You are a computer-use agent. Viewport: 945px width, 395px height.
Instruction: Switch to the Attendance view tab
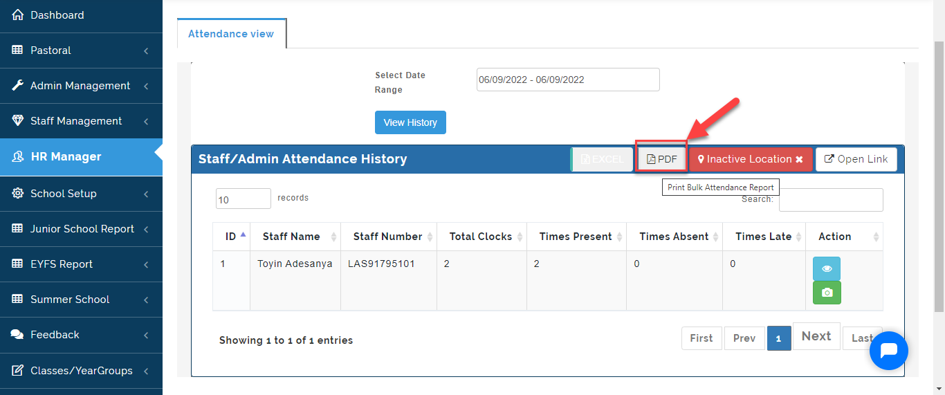coord(231,33)
